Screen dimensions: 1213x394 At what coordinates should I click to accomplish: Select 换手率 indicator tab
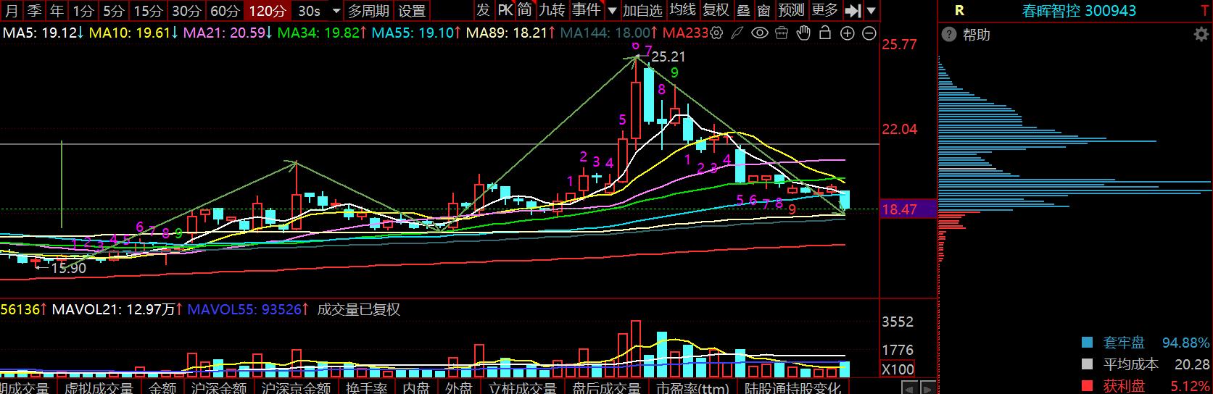pos(367,387)
